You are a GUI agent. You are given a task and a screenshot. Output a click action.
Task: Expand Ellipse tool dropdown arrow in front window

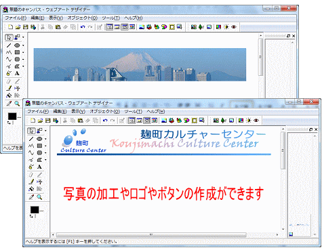(x=45, y=139)
